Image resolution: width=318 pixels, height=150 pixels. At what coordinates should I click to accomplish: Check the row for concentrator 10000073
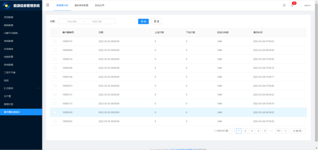55,86
